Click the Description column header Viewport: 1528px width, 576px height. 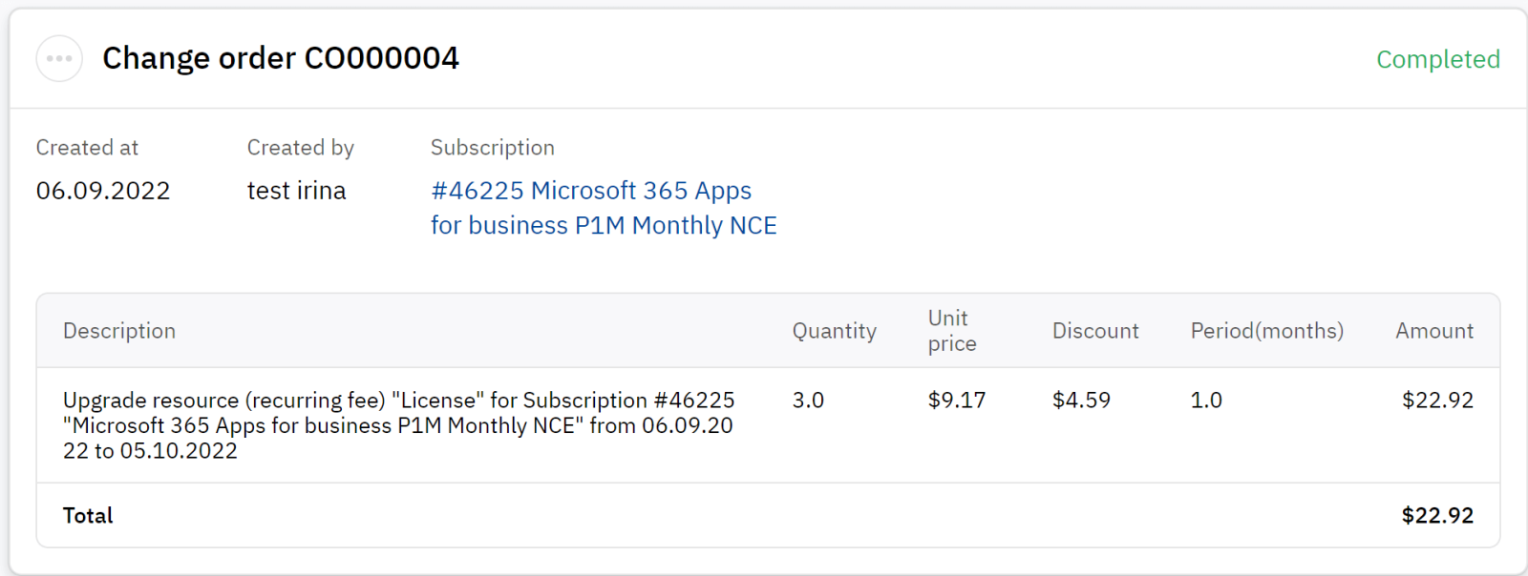tap(119, 331)
